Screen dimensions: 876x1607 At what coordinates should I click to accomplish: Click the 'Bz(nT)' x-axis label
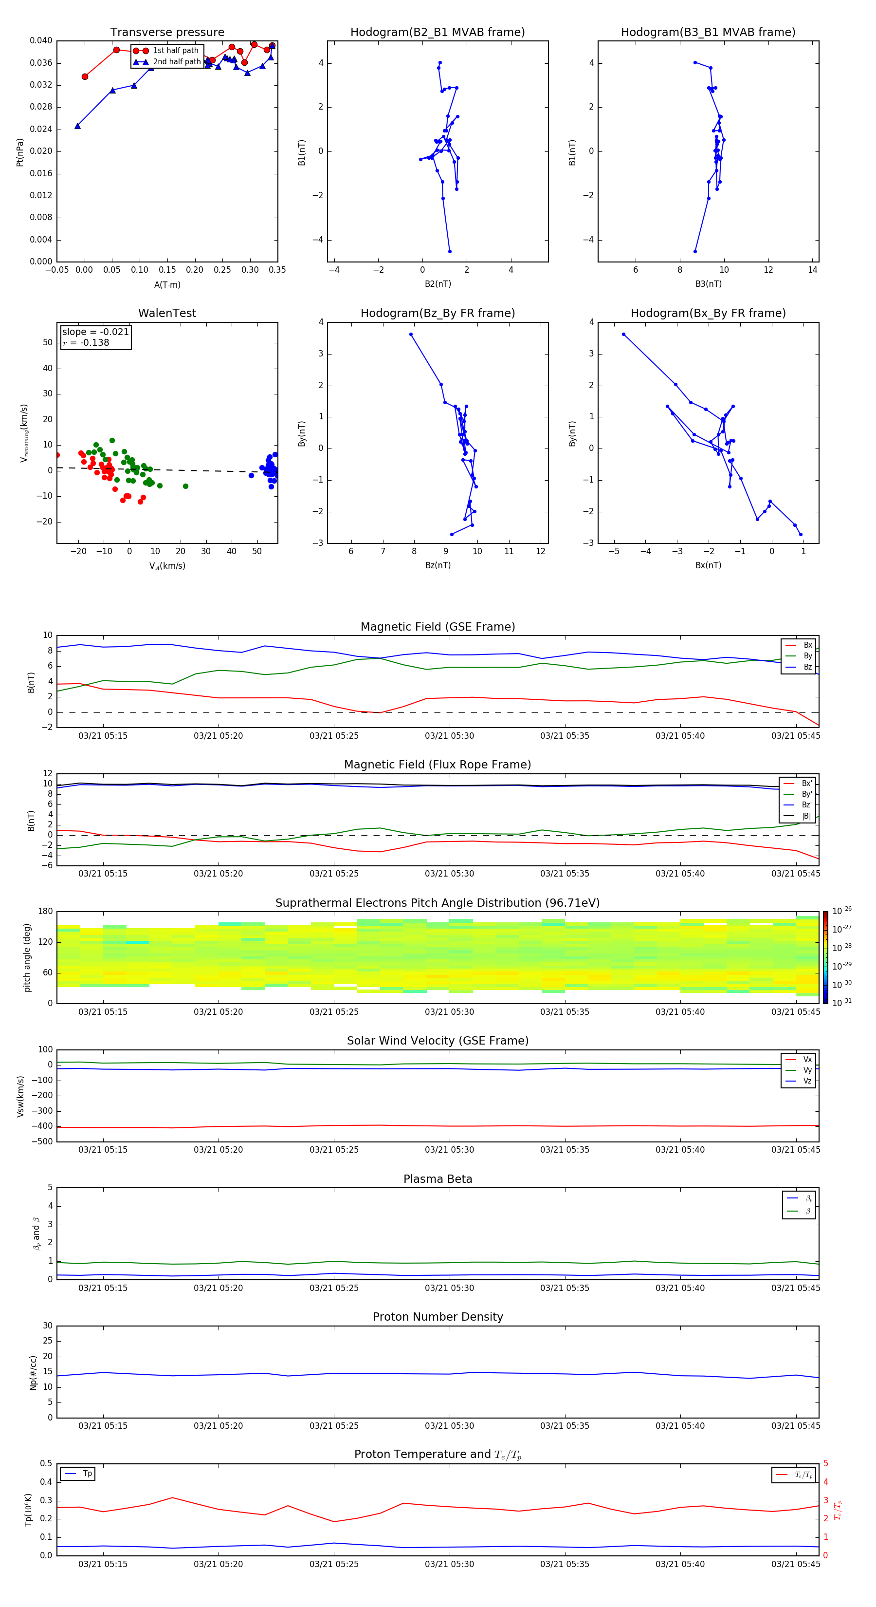click(x=438, y=565)
